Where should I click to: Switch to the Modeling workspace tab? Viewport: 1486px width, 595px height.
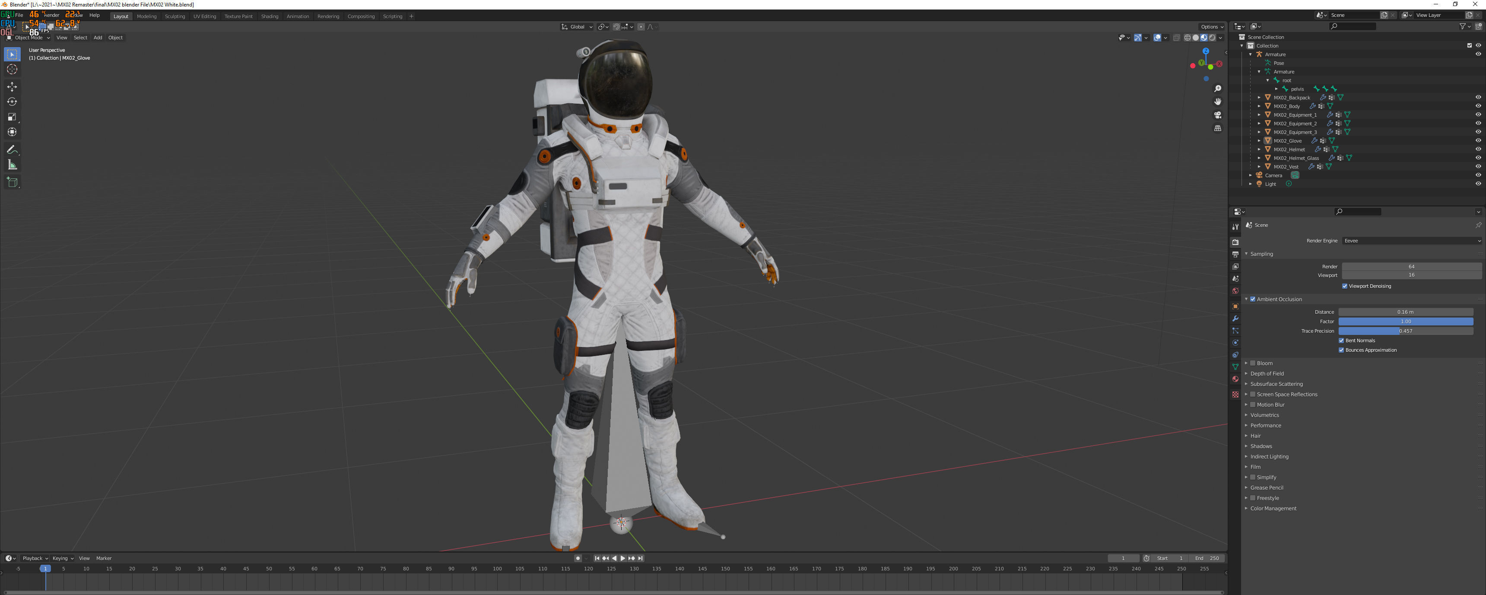(x=146, y=16)
